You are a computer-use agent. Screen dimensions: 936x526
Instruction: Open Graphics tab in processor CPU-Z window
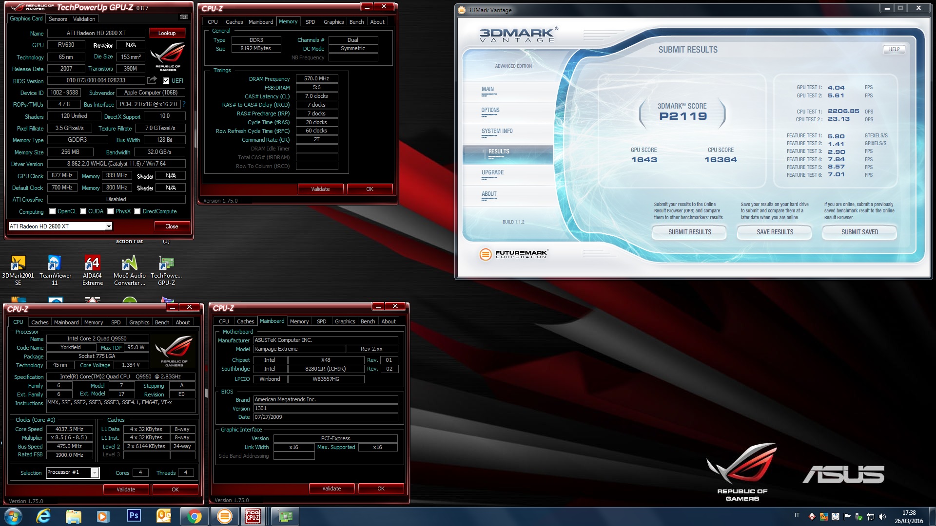click(139, 322)
